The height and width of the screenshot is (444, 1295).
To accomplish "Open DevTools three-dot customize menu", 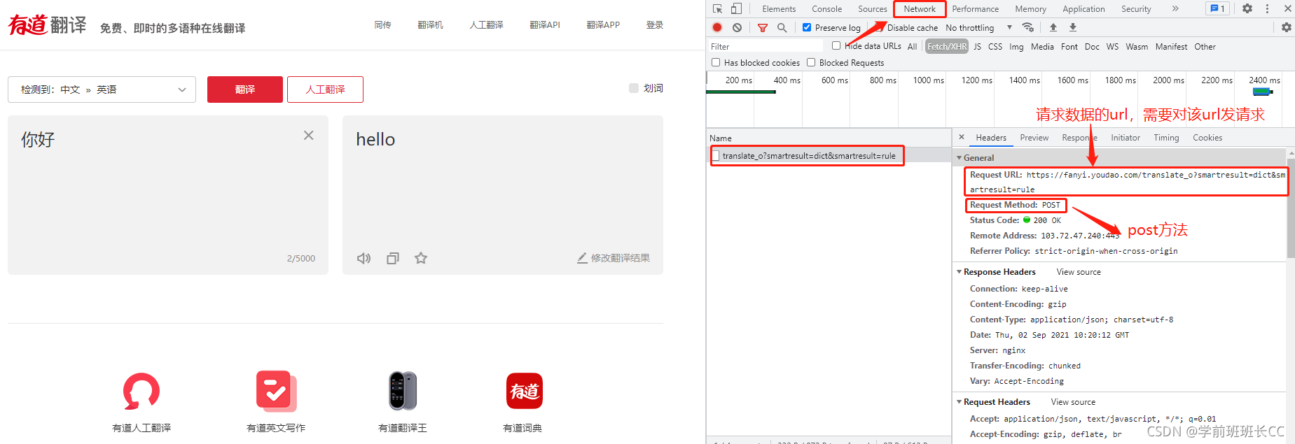I will coord(1267,8).
